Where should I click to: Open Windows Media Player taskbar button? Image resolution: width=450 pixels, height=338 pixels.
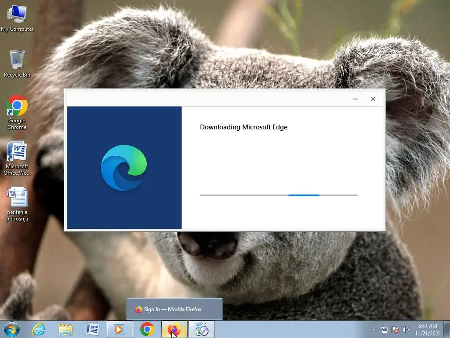pyautogui.click(x=120, y=329)
